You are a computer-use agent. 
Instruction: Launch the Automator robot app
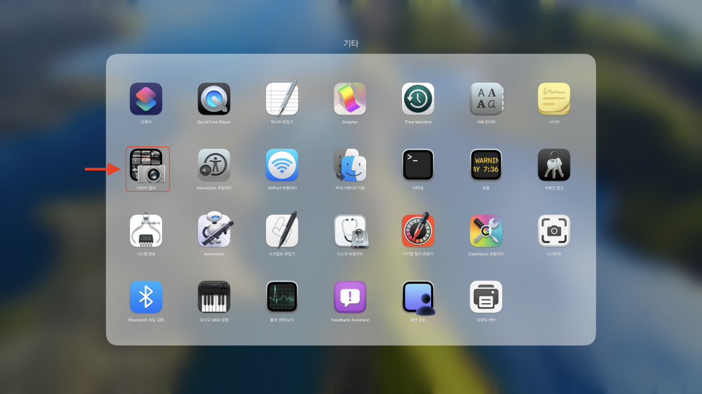click(x=214, y=231)
